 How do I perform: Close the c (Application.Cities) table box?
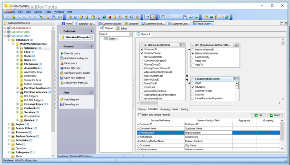[237, 79]
